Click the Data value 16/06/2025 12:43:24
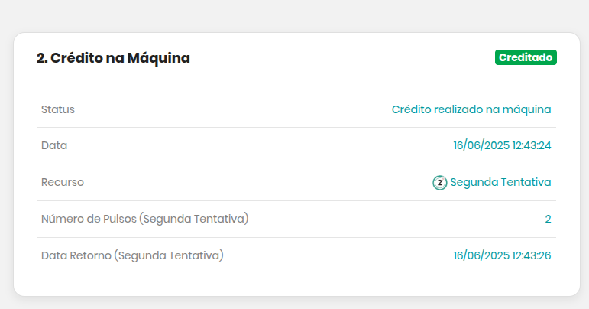This screenshot has height=309, width=589. 502,145
